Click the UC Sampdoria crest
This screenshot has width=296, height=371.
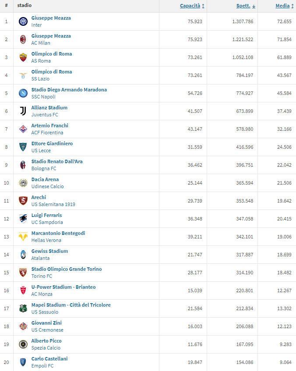click(x=23, y=219)
